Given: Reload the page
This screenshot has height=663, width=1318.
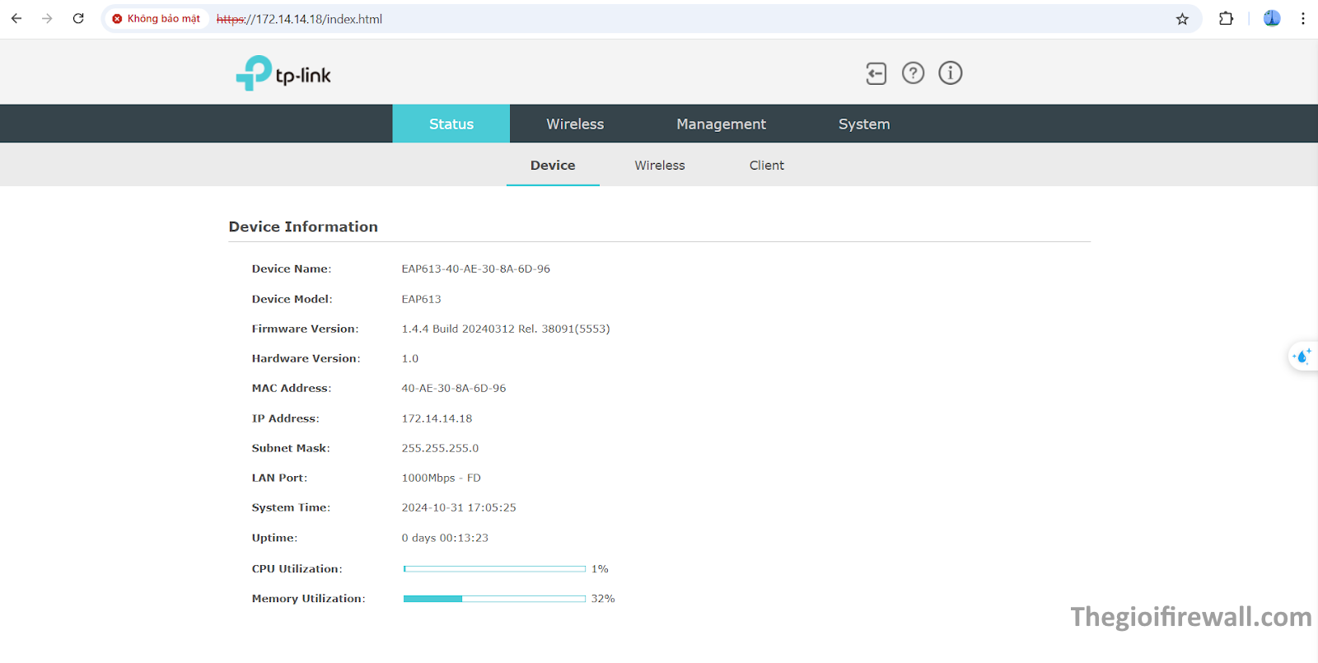Looking at the screenshot, I should 78,19.
